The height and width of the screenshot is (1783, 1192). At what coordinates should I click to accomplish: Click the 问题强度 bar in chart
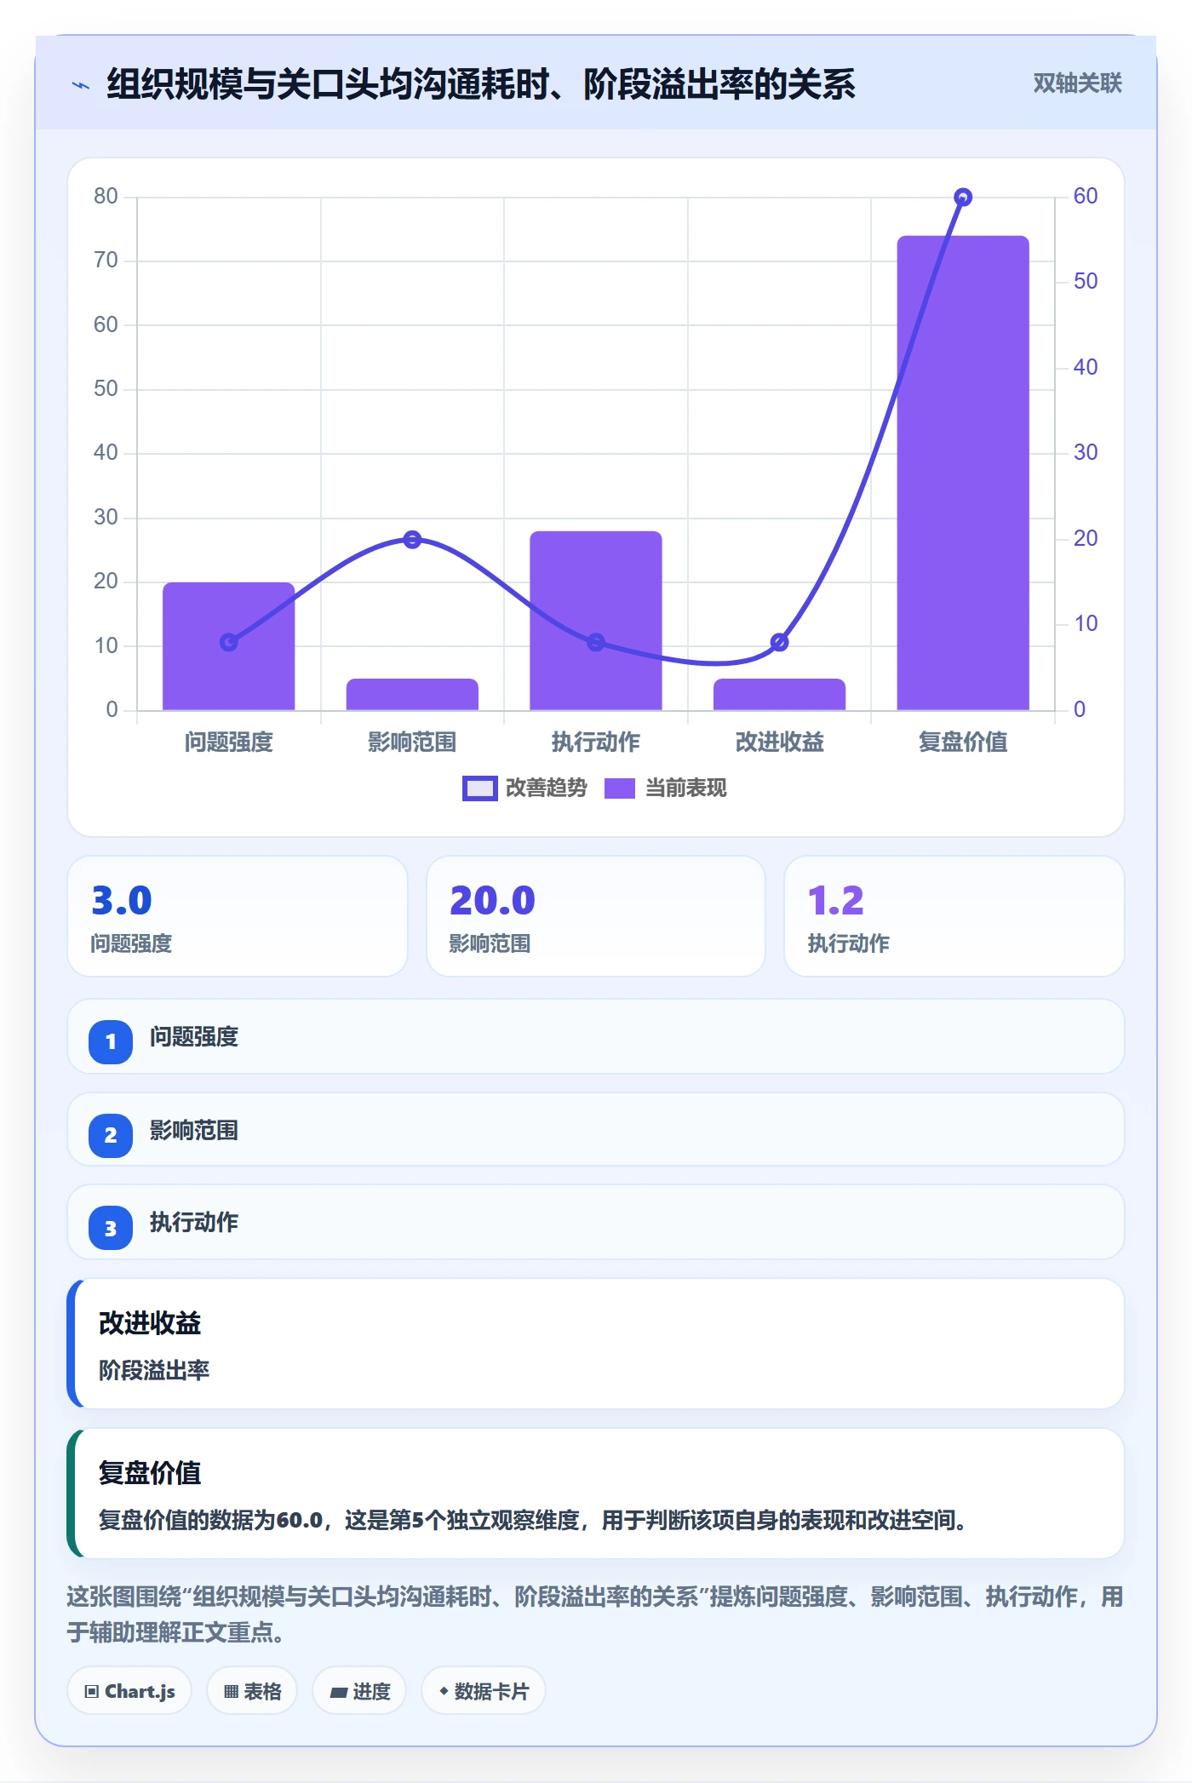pyautogui.click(x=229, y=646)
